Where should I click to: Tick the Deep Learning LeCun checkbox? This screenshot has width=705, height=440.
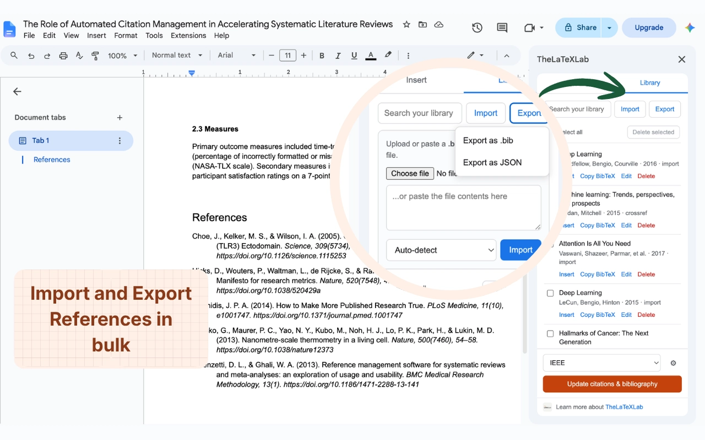(x=550, y=293)
